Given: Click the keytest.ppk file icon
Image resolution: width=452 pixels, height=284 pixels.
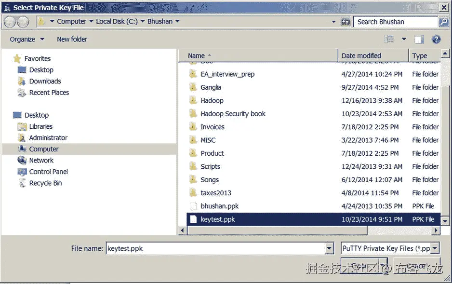Looking at the screenshot, I should pyautogui.click(x=193, y=219).
